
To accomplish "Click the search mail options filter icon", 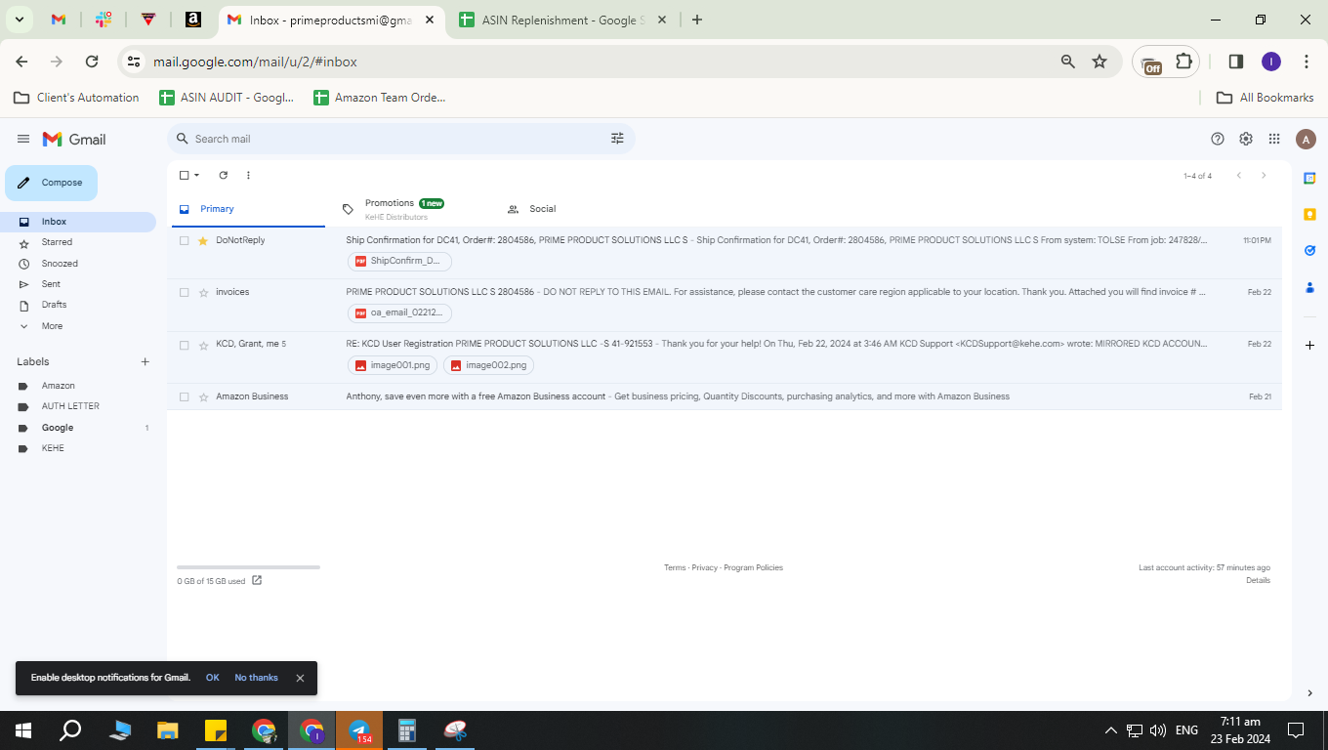I will [x=617, y=139].
